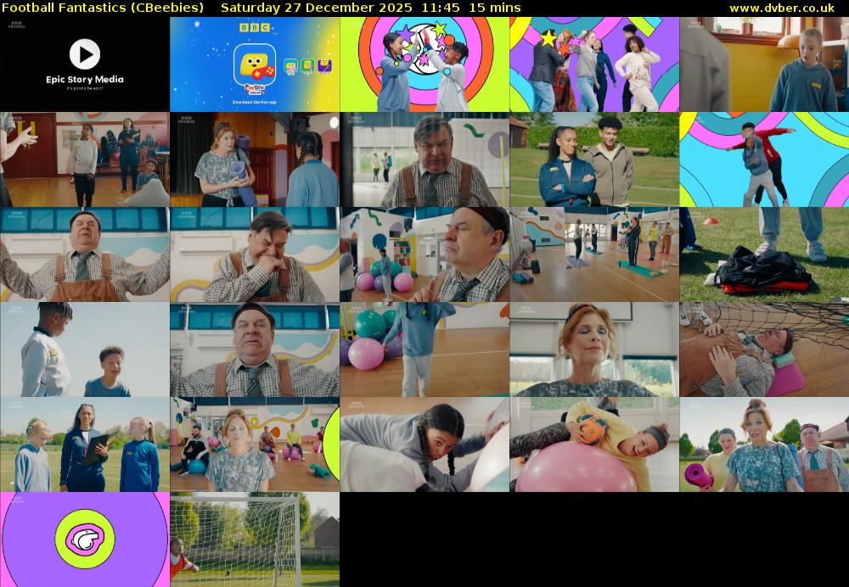849x587 pixels.
Task: Select thumbnail of woman holding purple yoga mat indoors
Action: pos(255,159)
